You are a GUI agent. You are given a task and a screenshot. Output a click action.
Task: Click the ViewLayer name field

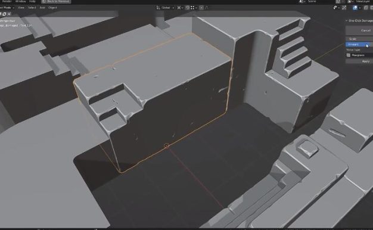click(x=363, y=1)
